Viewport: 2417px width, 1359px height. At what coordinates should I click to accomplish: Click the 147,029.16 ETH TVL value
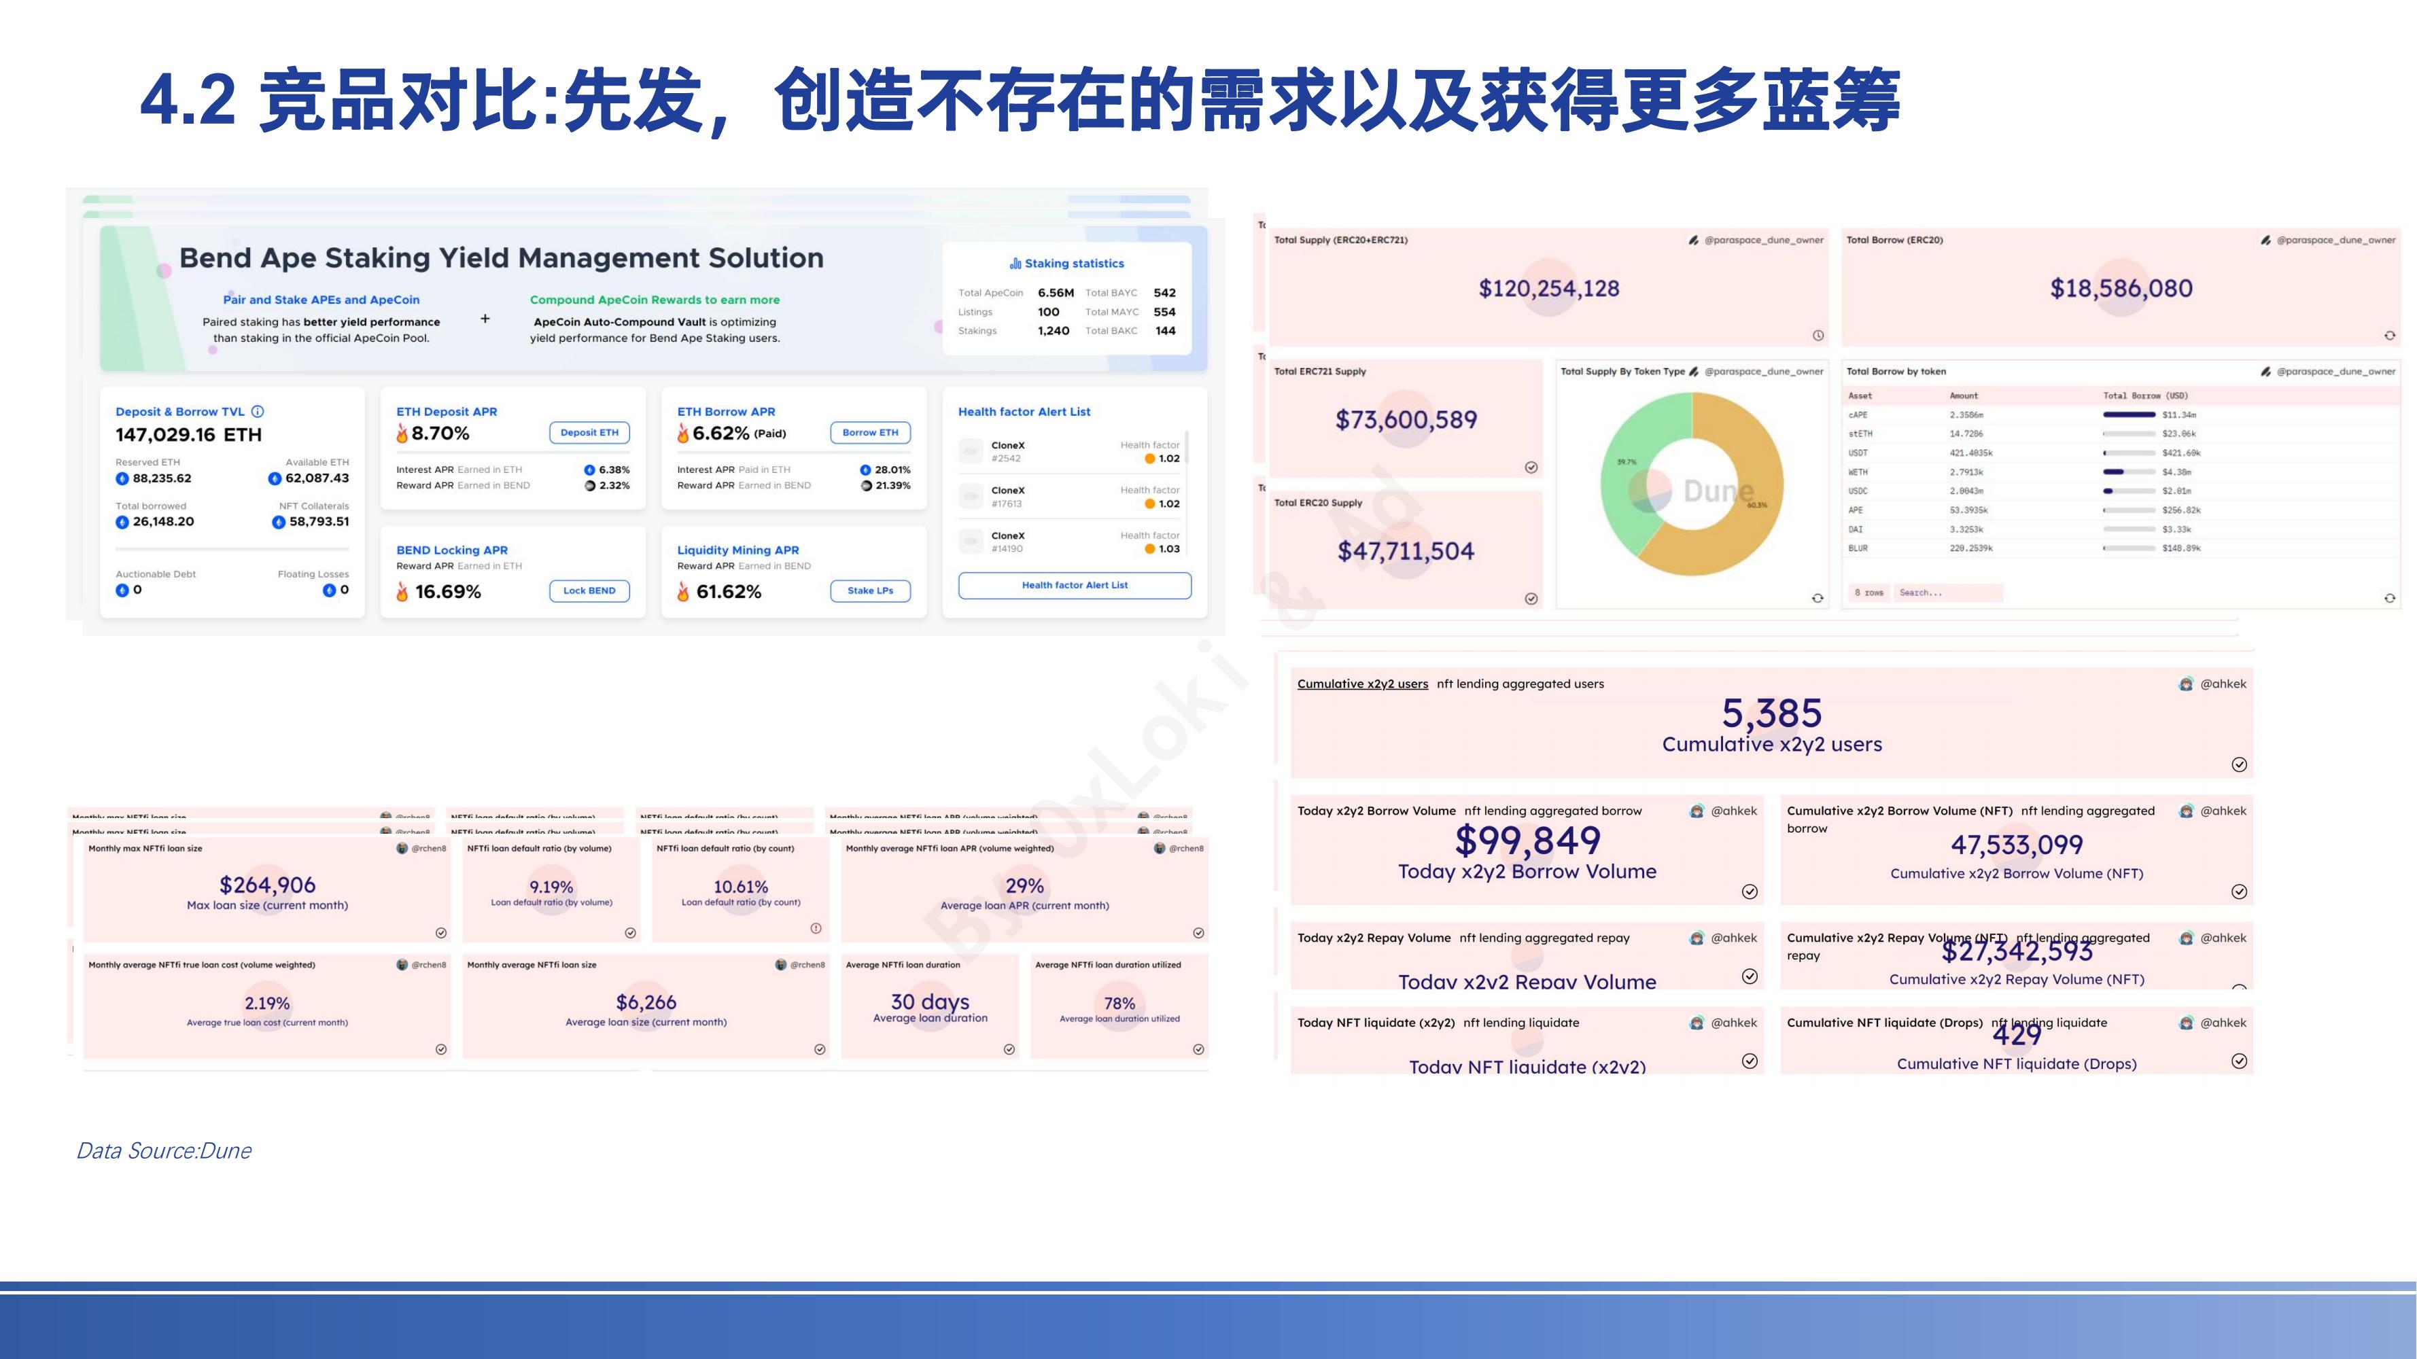point(188,435)
